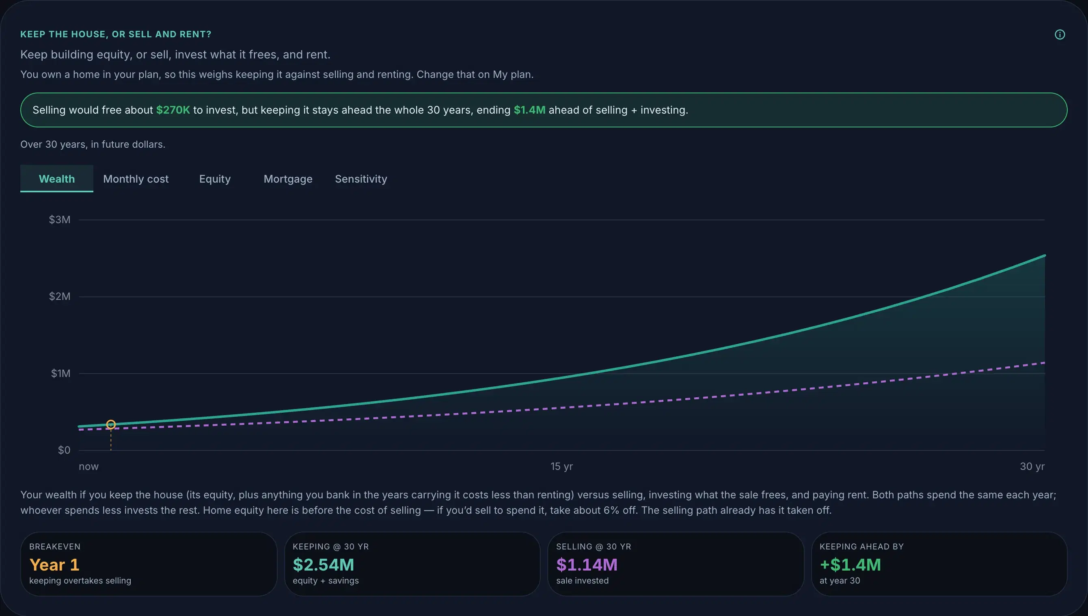
Task: Click the "15 yr" x-axis label
Action: click(x=561, y=466)
